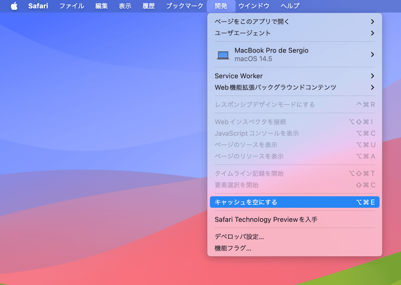
Task: Expand ページをこのアプリで開く submenu
Action: [x=294, y=22]
